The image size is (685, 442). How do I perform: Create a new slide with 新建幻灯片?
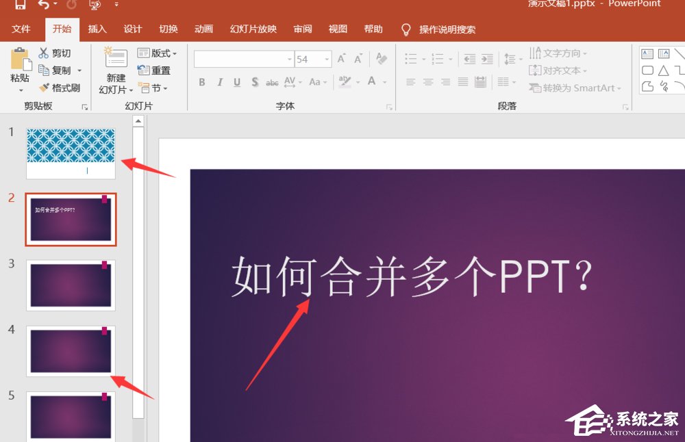[114, 70]
